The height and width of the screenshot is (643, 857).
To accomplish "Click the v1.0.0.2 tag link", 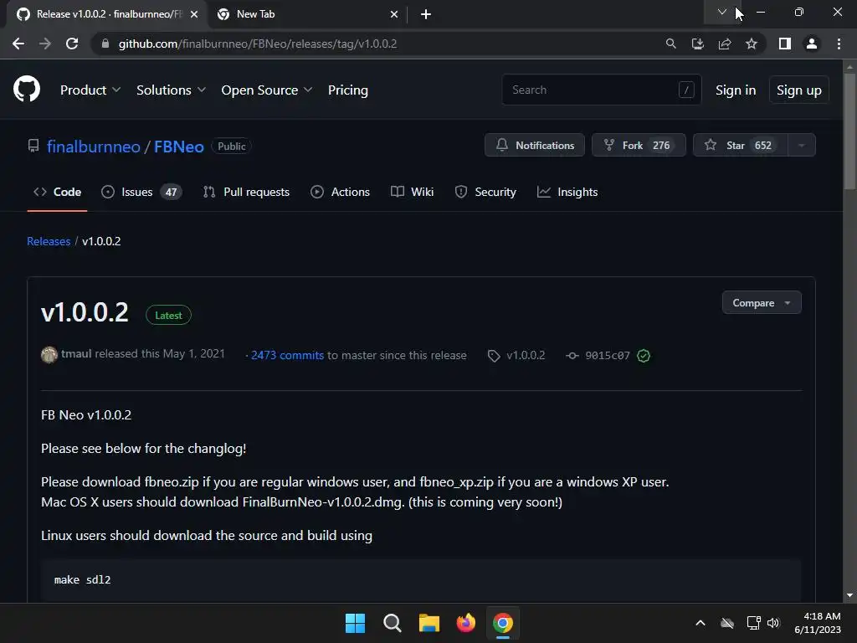I will (516, 355).
